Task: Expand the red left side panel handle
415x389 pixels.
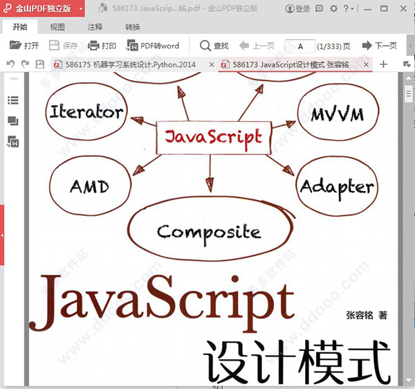Action: [2, 235]
